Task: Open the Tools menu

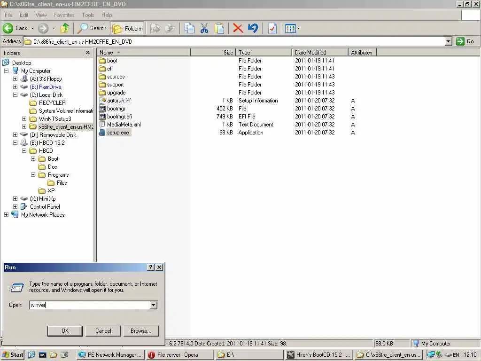Action: point(88,15)
